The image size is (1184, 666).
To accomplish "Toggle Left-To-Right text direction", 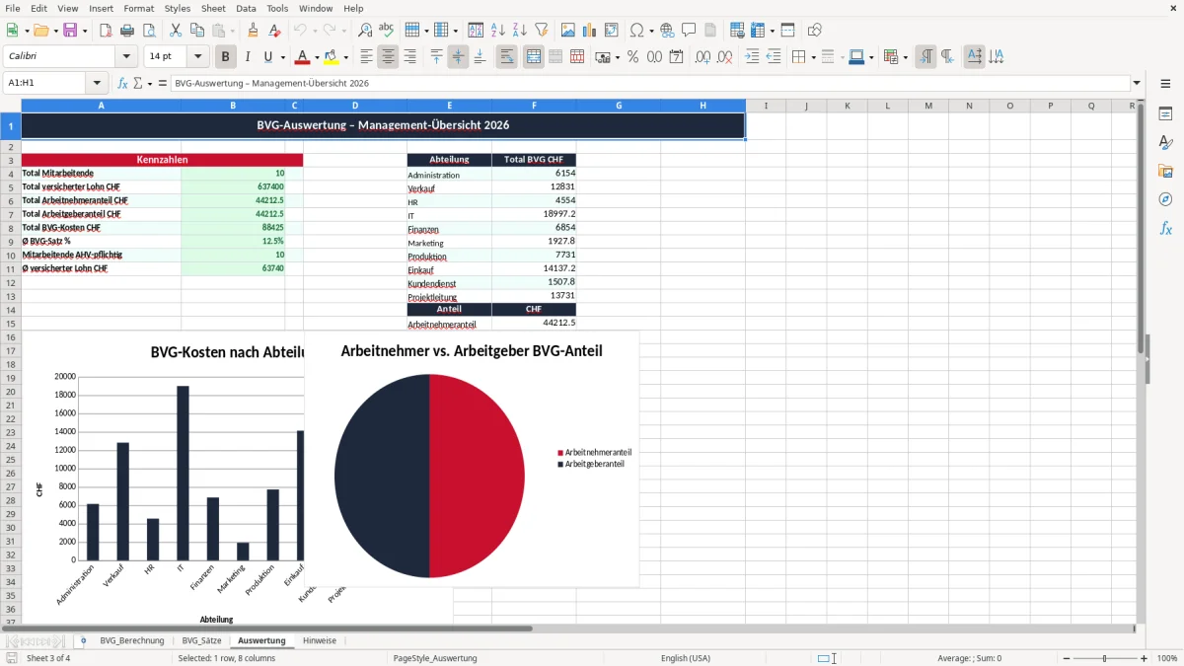I will click(x=925, y=57).
